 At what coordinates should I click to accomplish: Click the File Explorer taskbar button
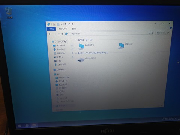(x=34, y=125)
